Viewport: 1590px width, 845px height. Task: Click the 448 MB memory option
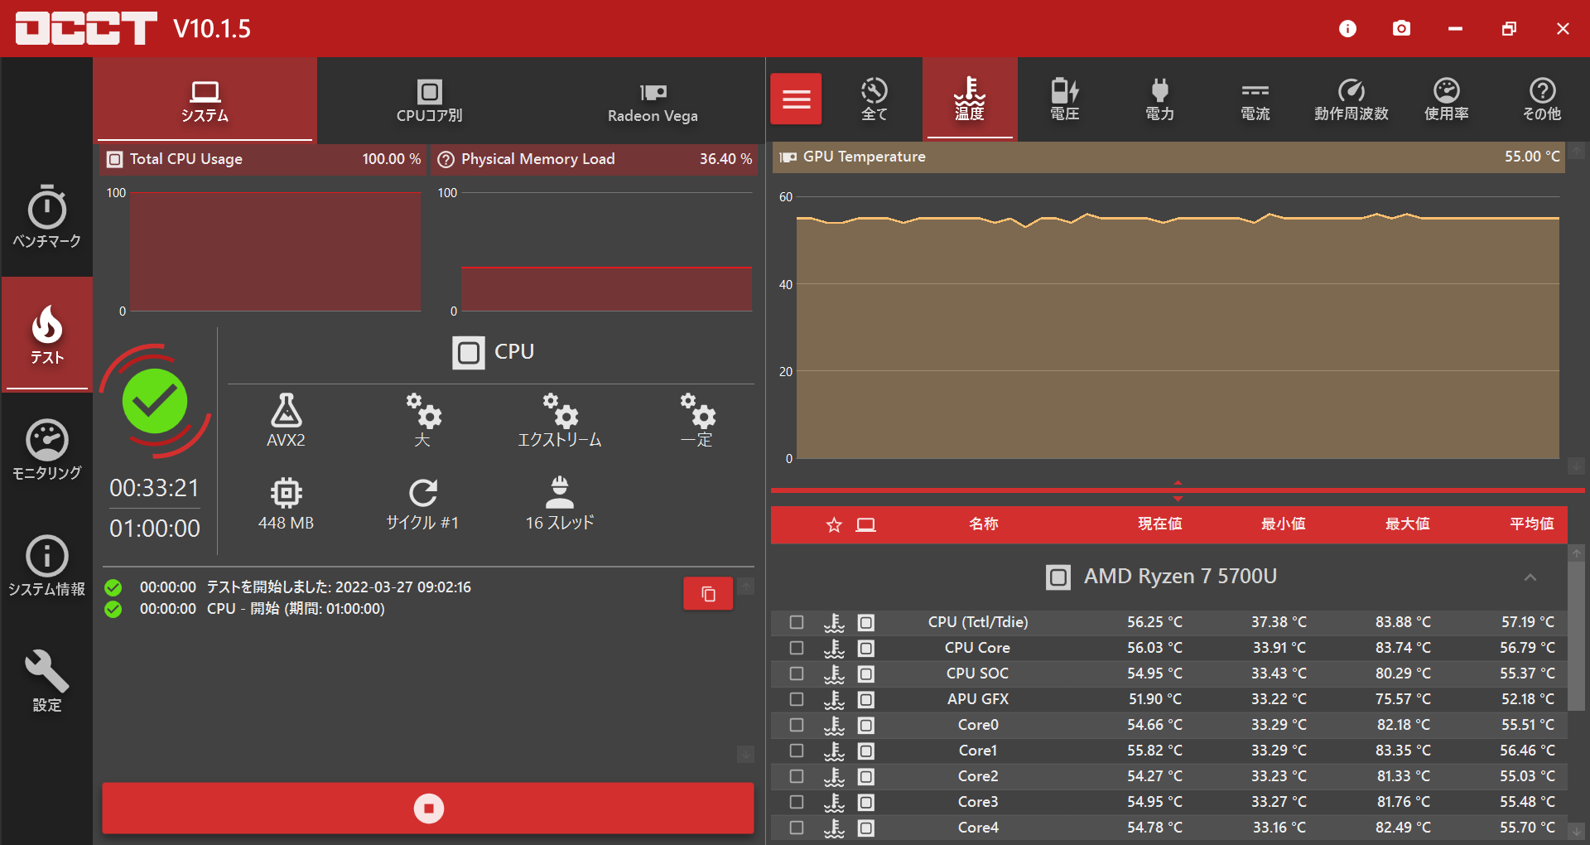point(286,504)
